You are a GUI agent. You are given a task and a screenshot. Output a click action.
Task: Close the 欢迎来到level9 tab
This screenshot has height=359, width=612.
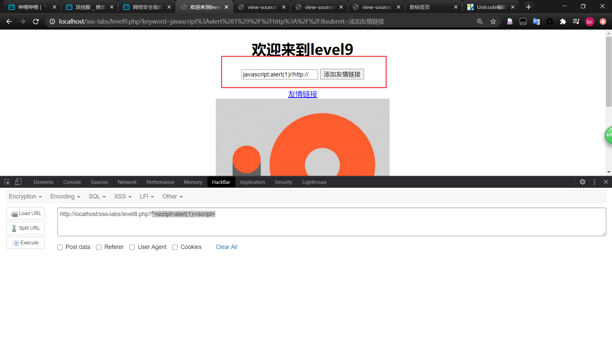226,7
